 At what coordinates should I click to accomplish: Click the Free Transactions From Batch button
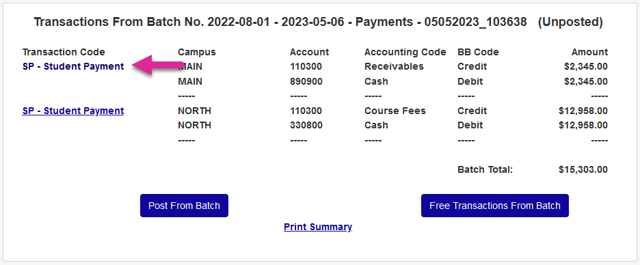click(494, 206)
